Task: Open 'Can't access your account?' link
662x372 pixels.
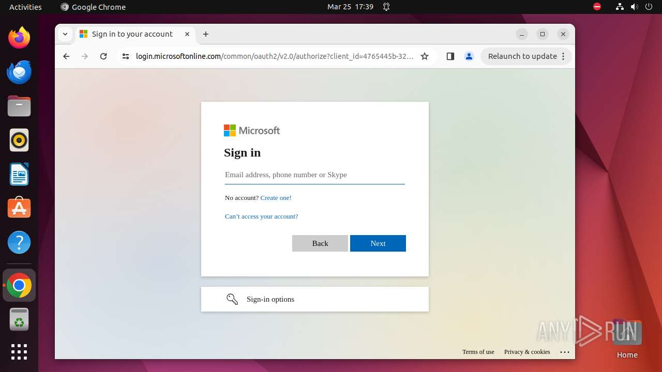Action: click(x=261, y=216)
